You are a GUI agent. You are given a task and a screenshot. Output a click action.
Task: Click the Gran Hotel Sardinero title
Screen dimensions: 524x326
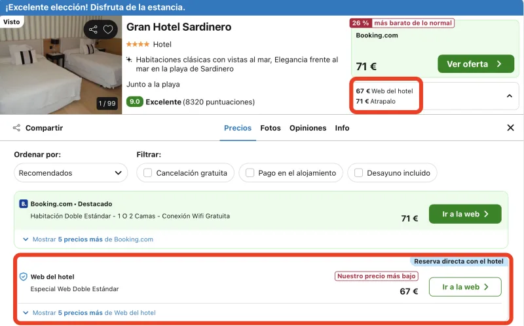(x=179, y=27)
